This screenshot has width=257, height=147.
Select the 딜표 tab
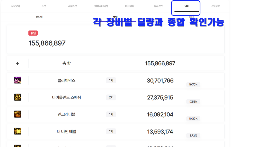tap(187, 6)
